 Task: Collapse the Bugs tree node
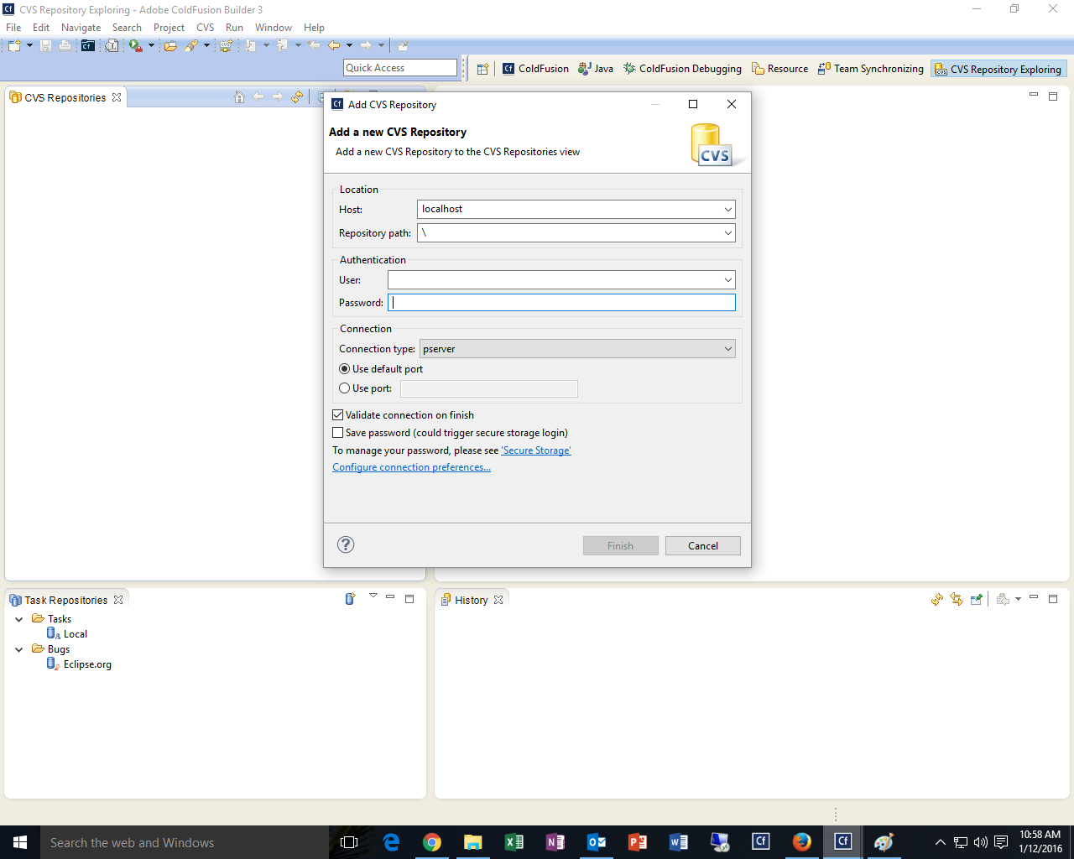click(x=19, y=649)
